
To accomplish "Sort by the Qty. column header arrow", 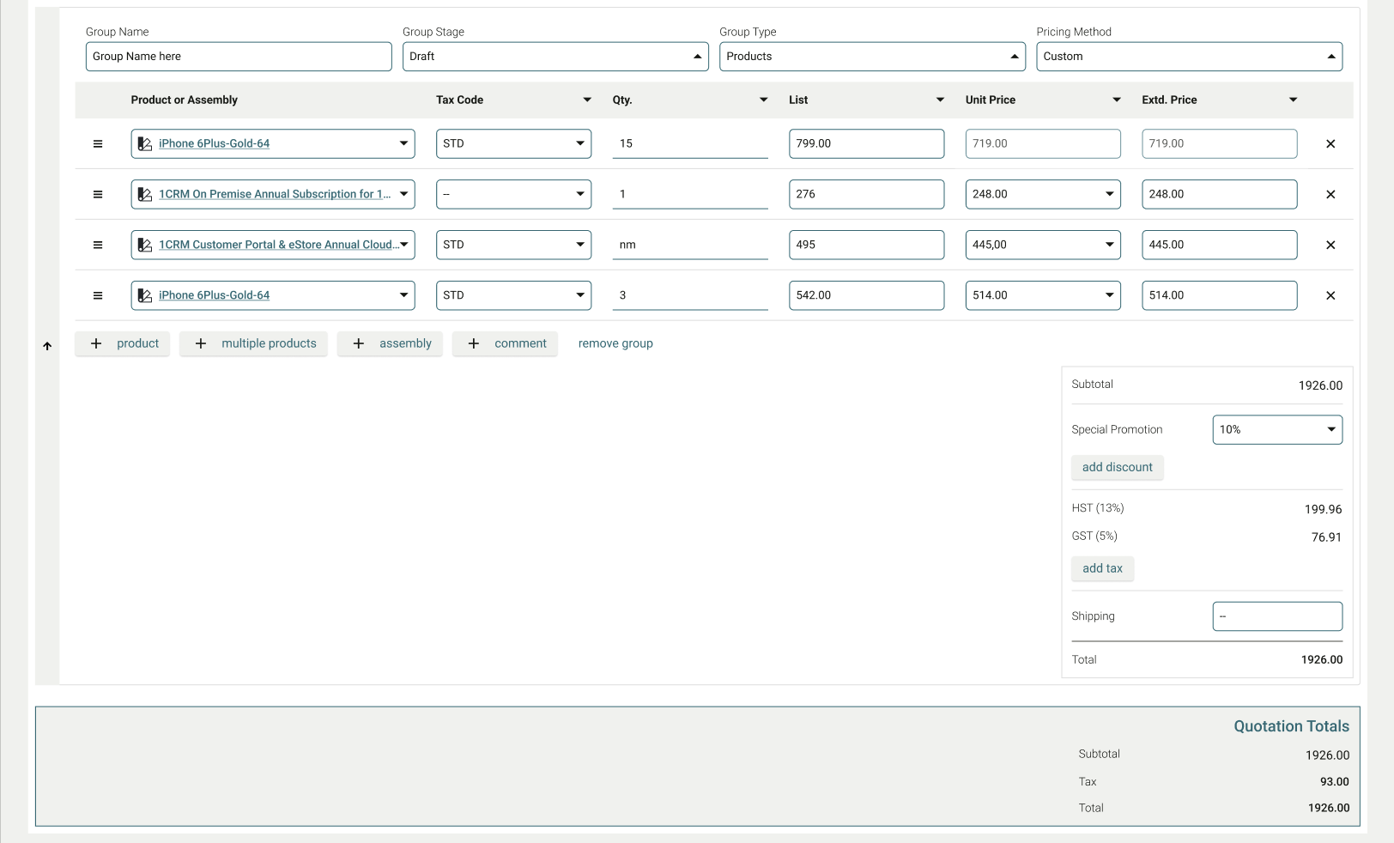I will (763, 100).
